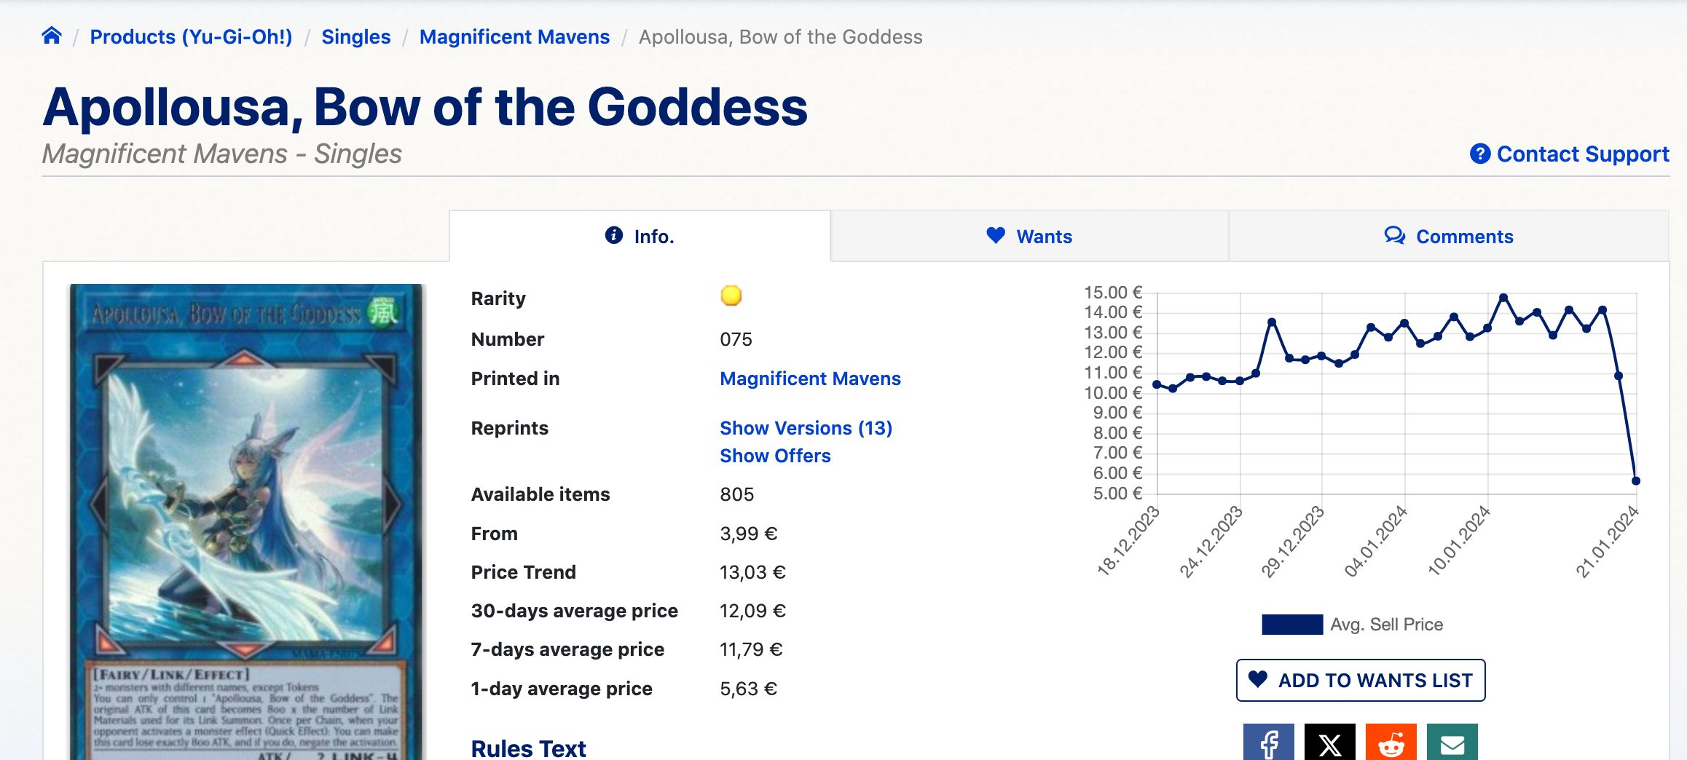Share on Facebook icon
This screenshot has height=760, width=1687.
[x=1268, y=743]
